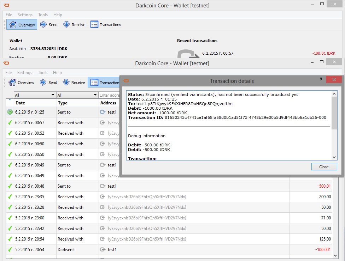Click the Darkcoin logo in the Transaction details title bar
This screenshot has width=345, height=261.
click(x=126, y=81)
